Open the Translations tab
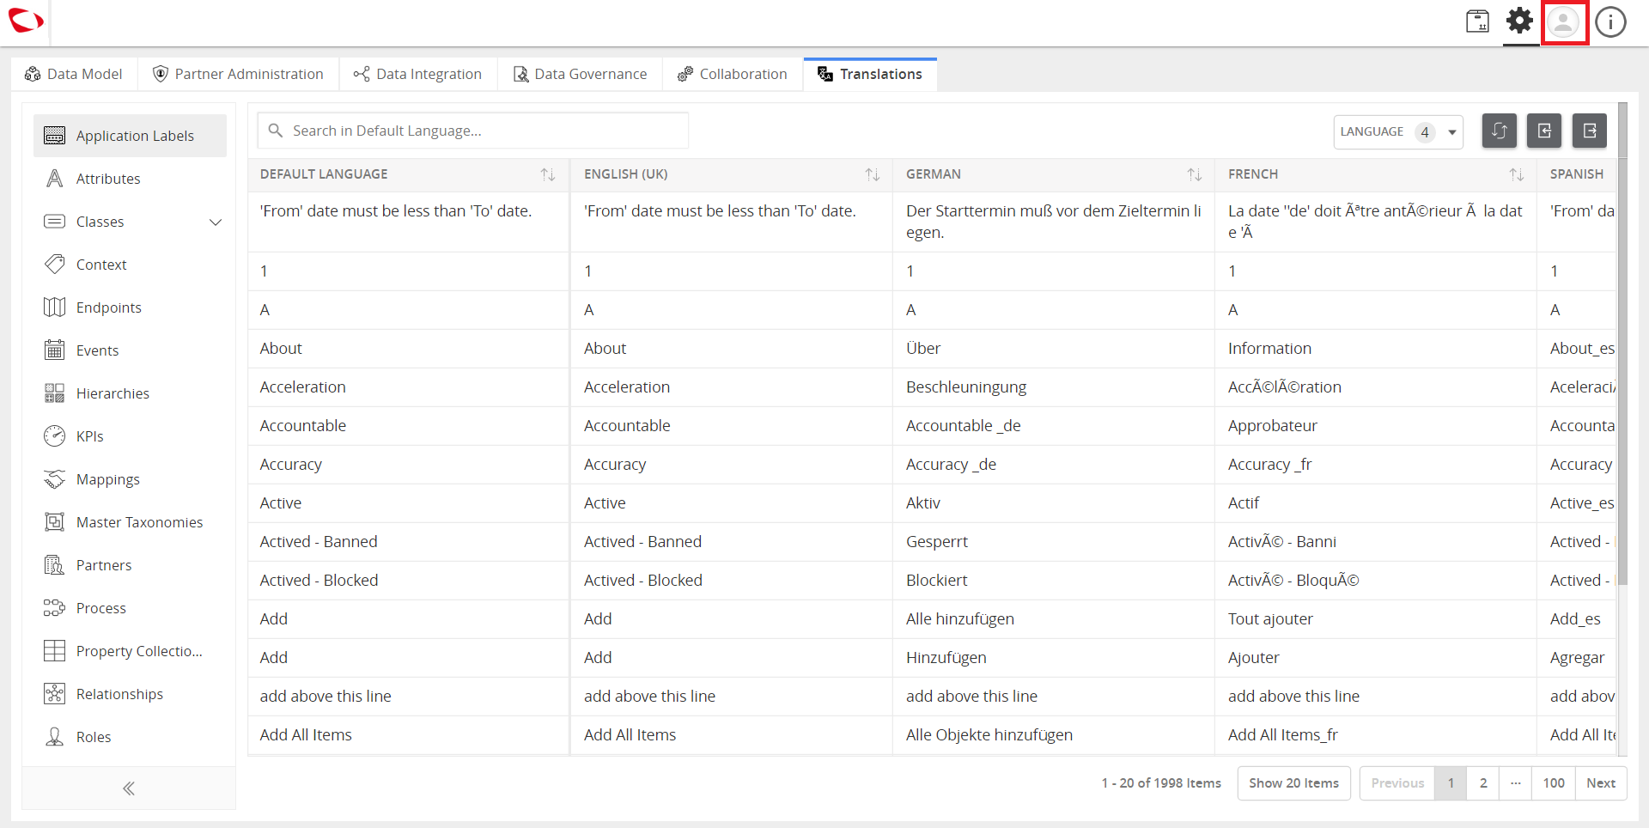The height and width of the screenshot is (828, 1649). [870, 74]
